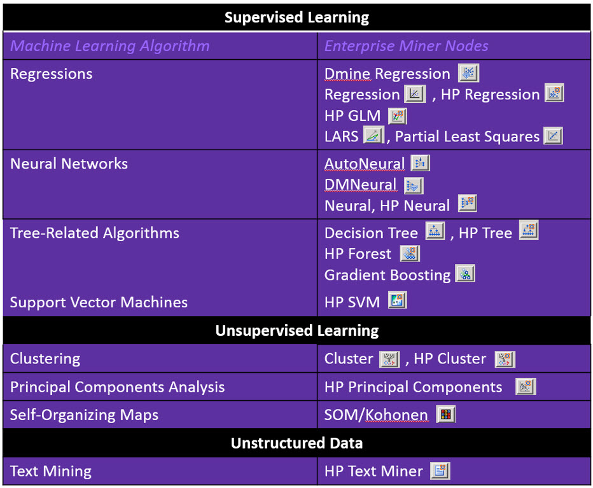This screenshot has width=593, height=488.
Task: Click the DMNeural node icon
Action: tap(414, 185)
